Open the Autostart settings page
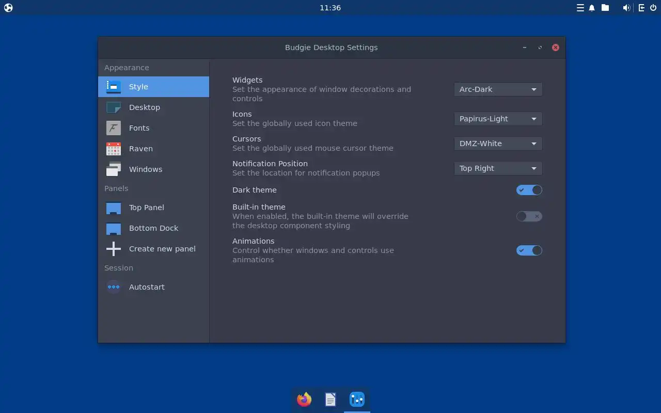 pos(153,287)
